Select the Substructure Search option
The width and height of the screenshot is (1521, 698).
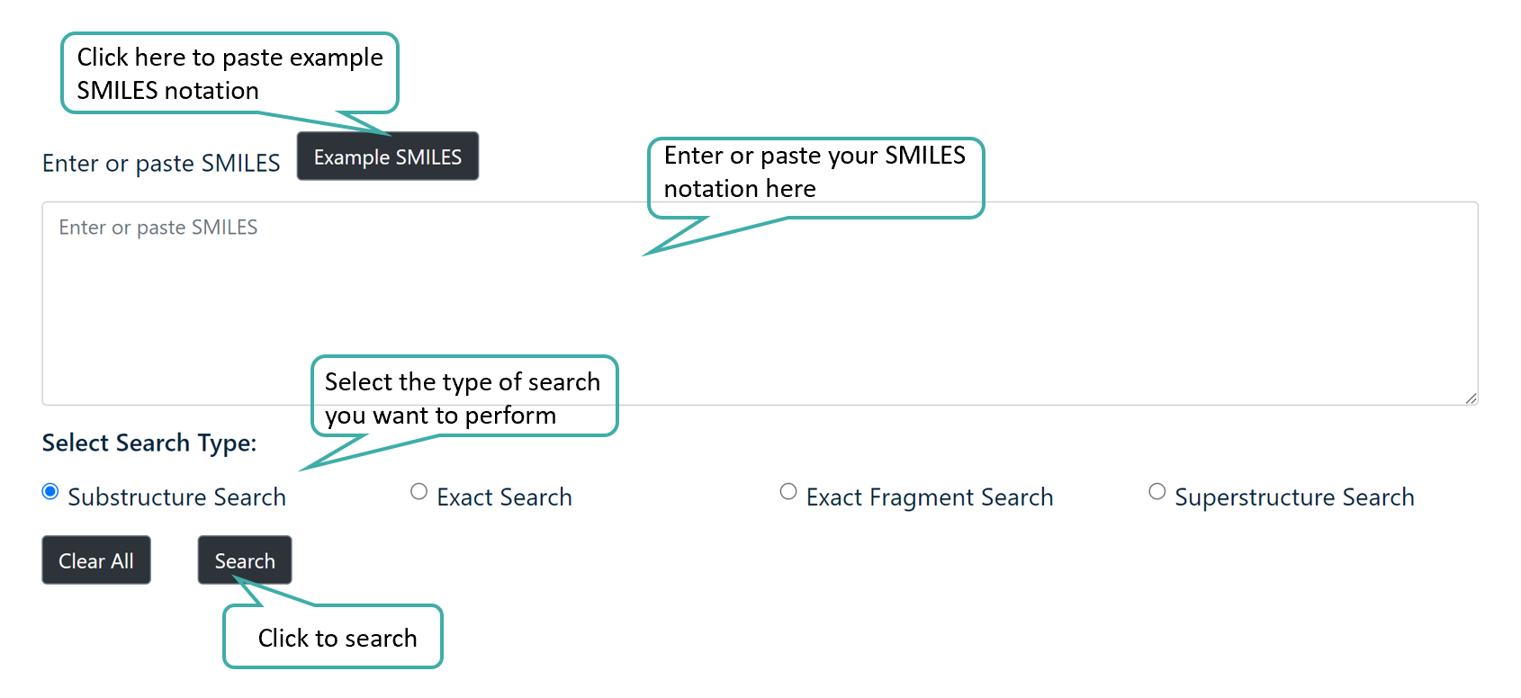pyautogui.click(x=50, y=491)
